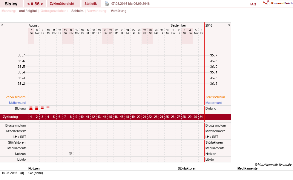This screenshot has height=180, width=293.
Task: Click the date header 6. Di
Action: point(201,32)
